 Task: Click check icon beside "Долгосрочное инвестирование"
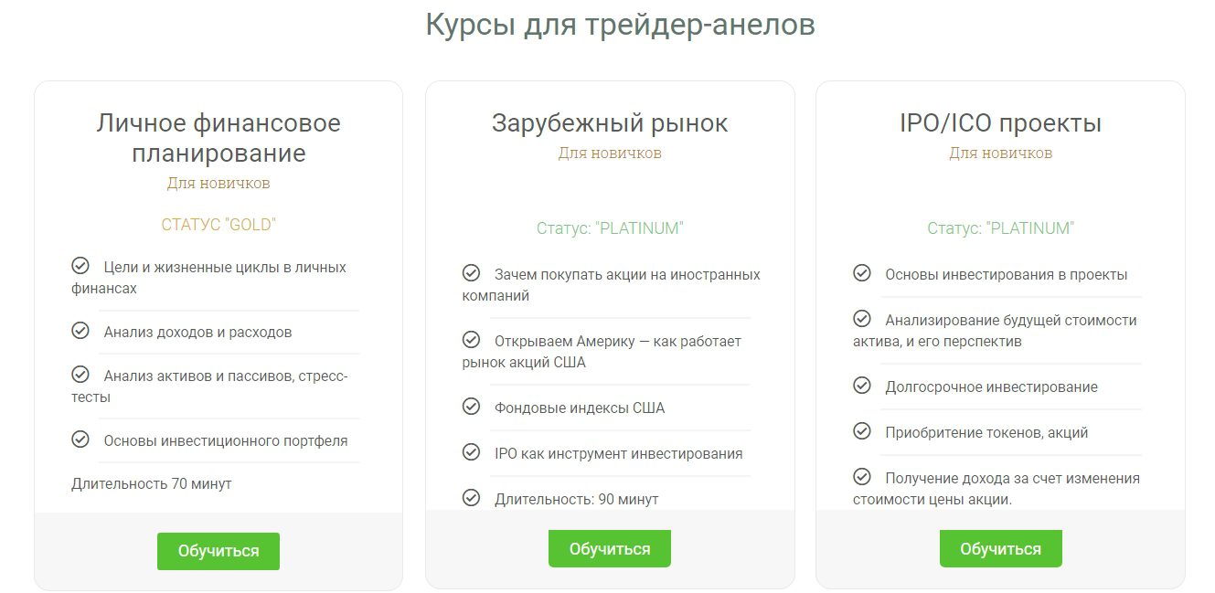point(861,386)
